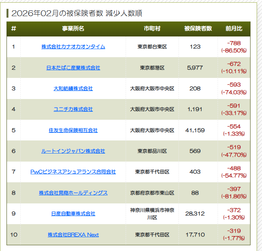Screen dimensions: 262x251
Task: Open 日本たばこ産業株式会社 link
Action: 73,68
